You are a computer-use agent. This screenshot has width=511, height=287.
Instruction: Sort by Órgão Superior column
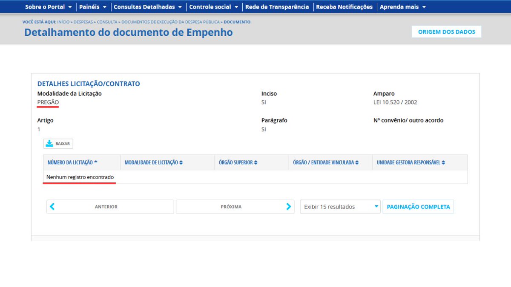[238, 162]
